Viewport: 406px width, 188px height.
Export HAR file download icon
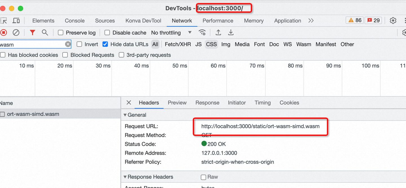coord(231,33)
